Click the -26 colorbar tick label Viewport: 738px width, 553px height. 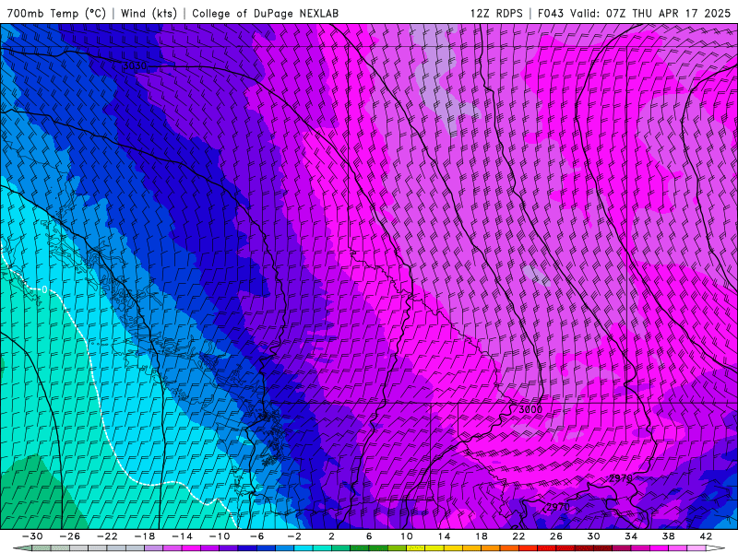pos(70,536)
